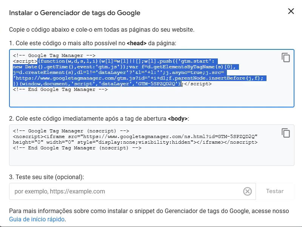Focus the test site URL input

pyautogui.click(x=125, y=192)
